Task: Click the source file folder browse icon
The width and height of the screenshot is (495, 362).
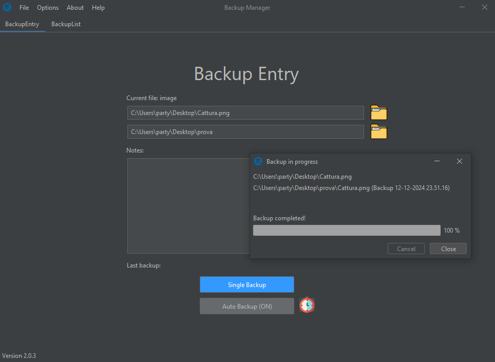Action: coord(378,112)
